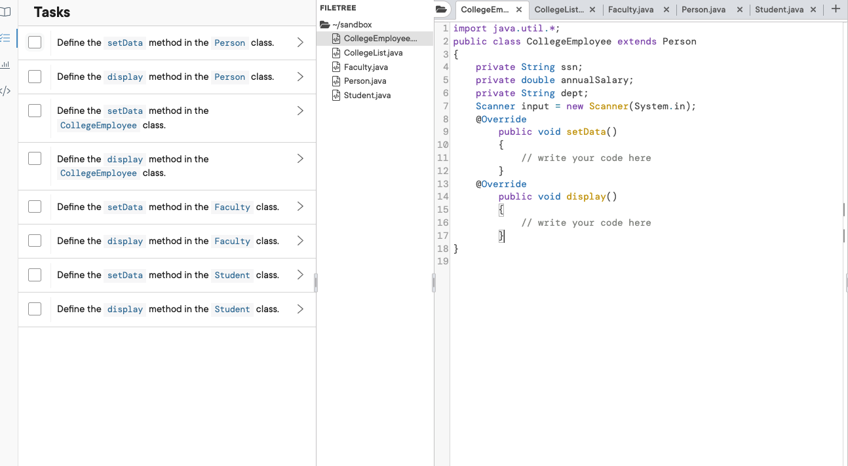Viewport: 848px width, 466px height.
Task: Click line number 19 in the gutter
Action: (x=442, y=261)
